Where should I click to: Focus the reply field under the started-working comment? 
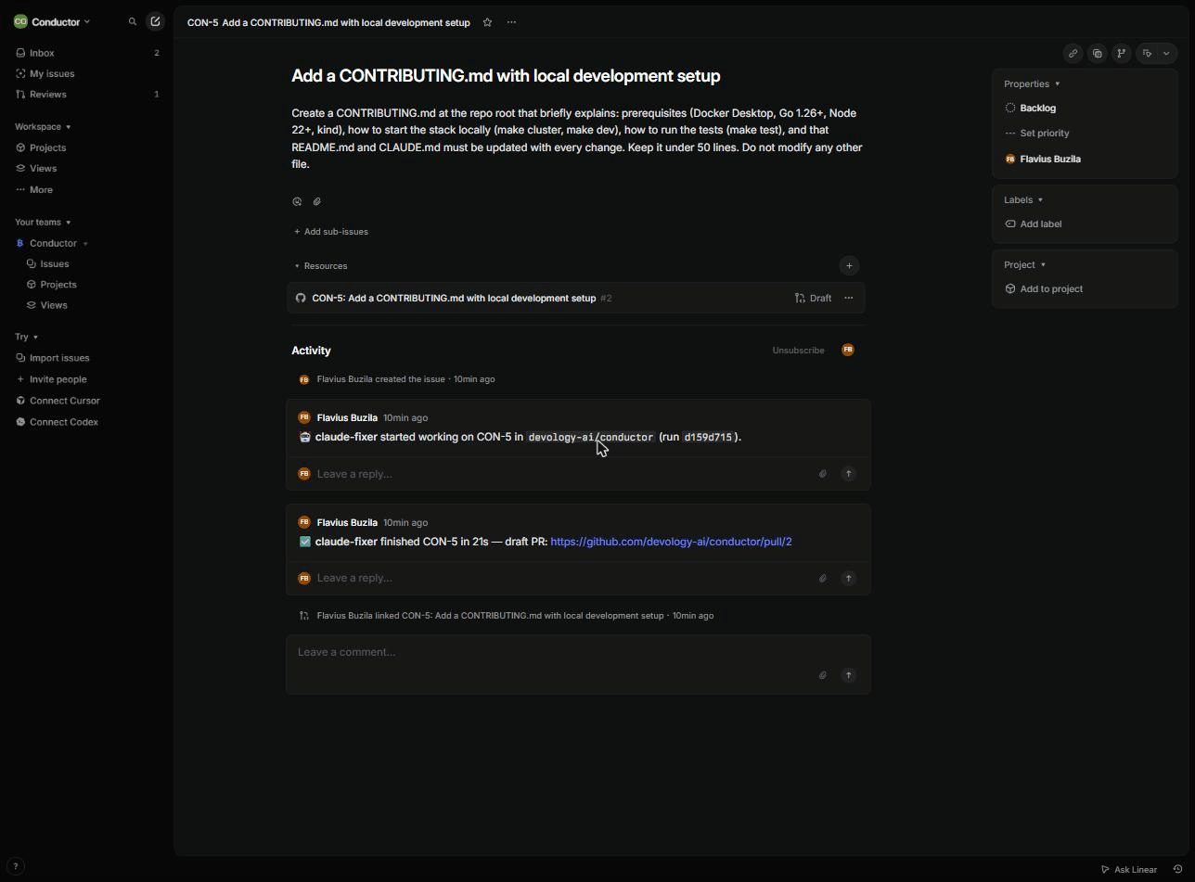pos(561,474)
